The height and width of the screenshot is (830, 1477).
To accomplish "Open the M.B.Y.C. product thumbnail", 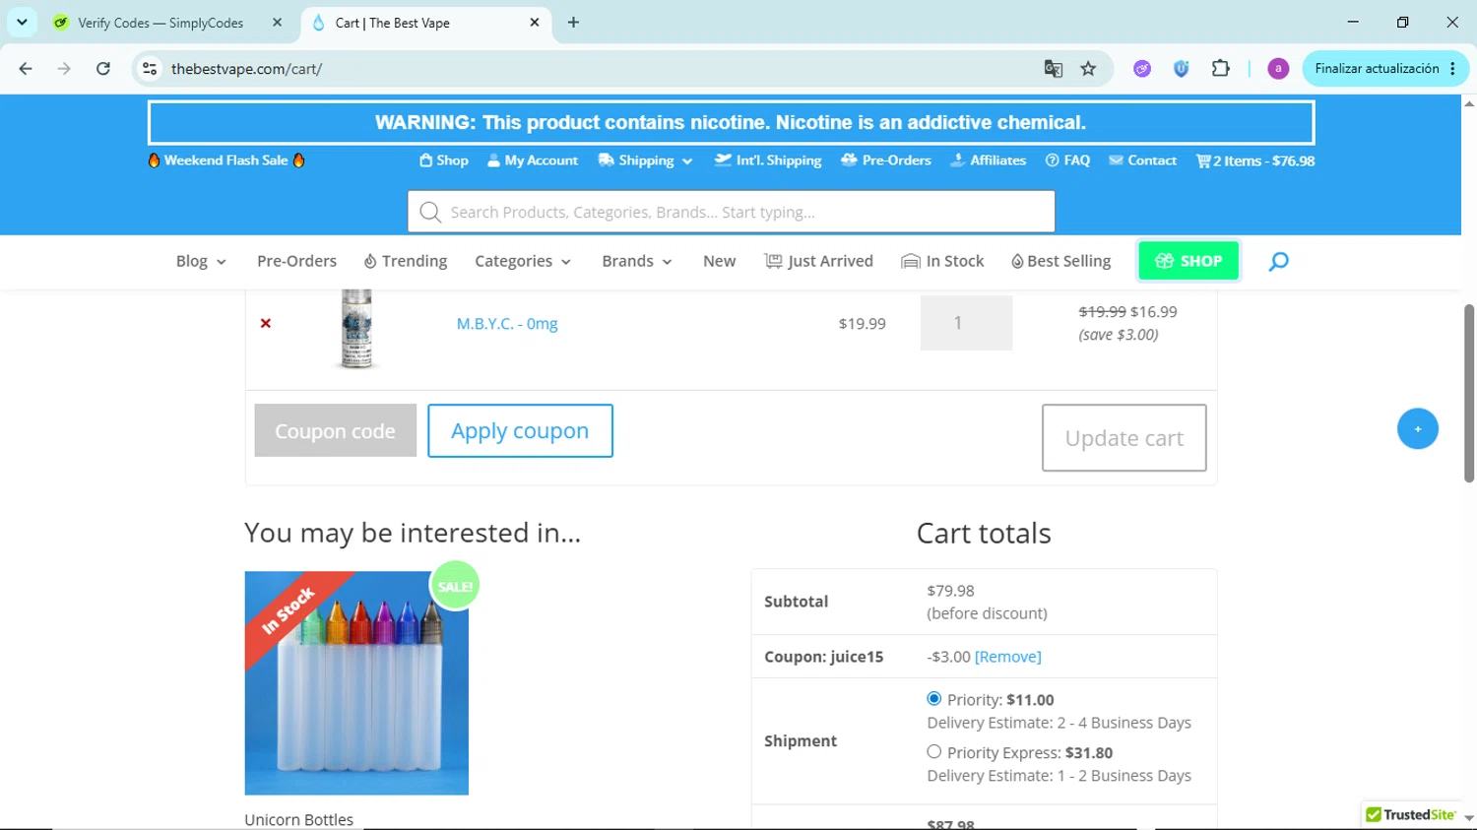I will point(356,328).
